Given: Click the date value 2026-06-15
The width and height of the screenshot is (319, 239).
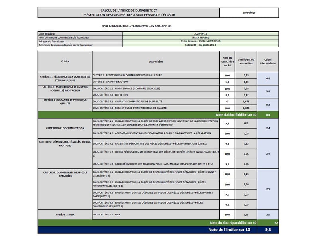Looking at the screenshot, I should click(201, 34).
